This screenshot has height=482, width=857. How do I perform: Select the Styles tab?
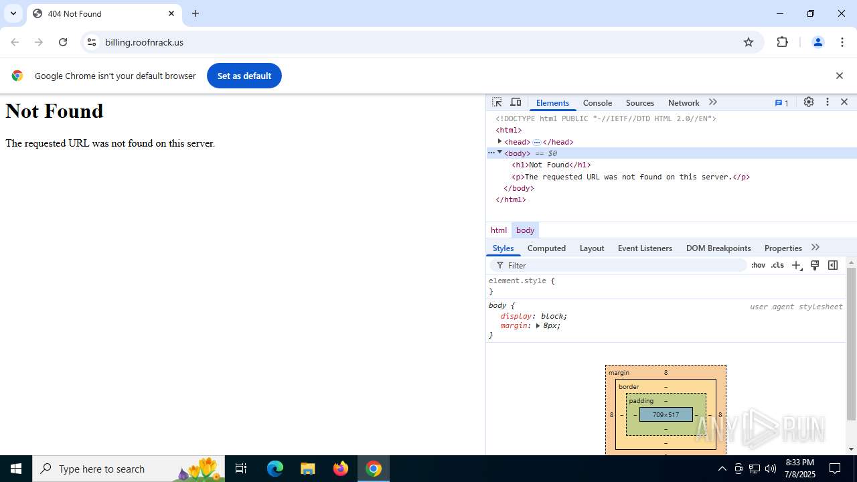[503, 248]
